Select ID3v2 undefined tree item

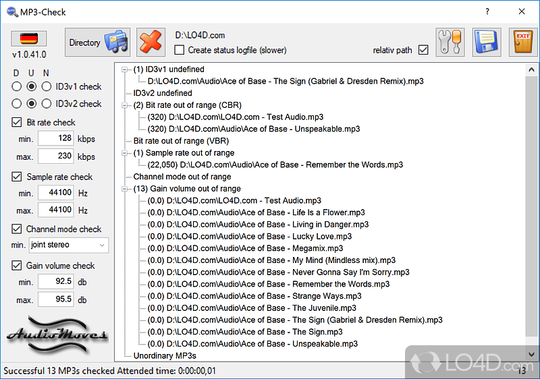(x=163, y=93)
